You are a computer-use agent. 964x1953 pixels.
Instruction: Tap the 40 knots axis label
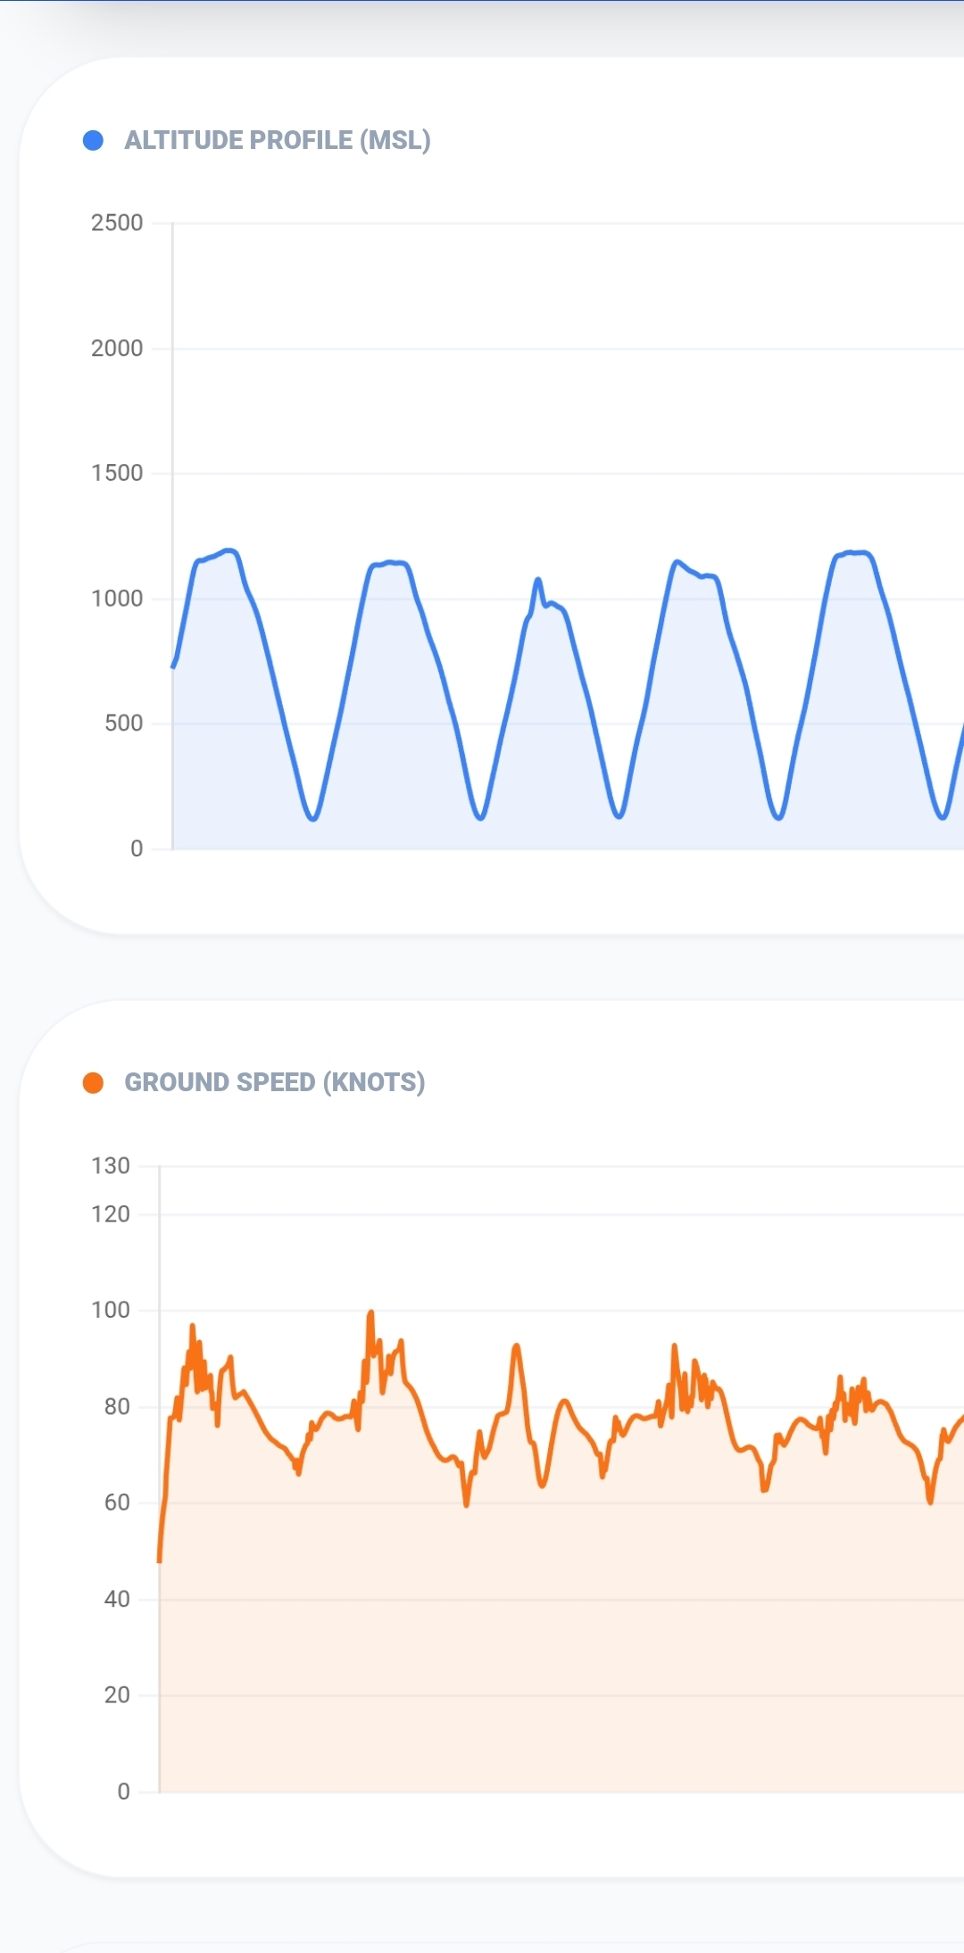[117, 1599]
